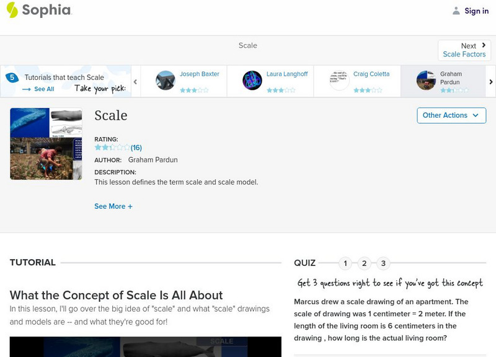Expand the description with See More
Screen dimensions: 496x357
[113, 206]
